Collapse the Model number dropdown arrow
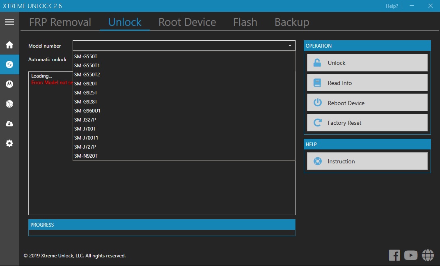This screenshot has width=440, height=266. 290,46
